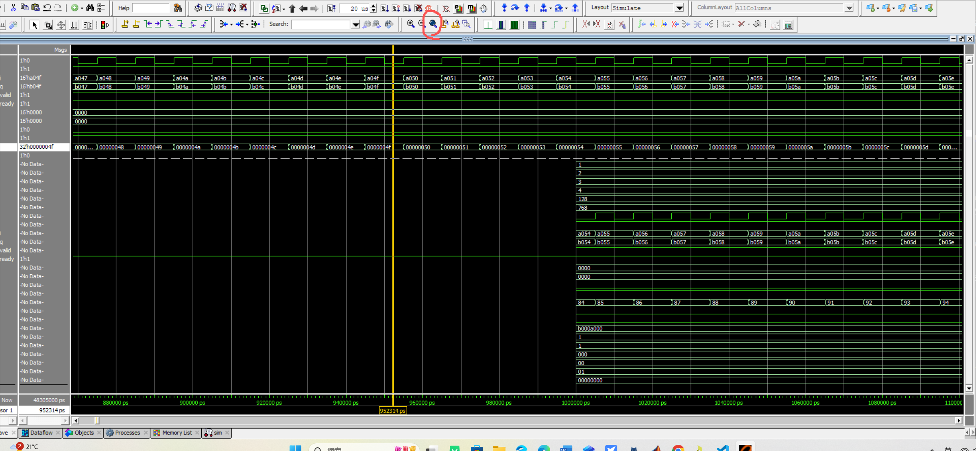Click the Undo icon
The height and width of the screenshot is (451, 976).
(x=47, y=8)
